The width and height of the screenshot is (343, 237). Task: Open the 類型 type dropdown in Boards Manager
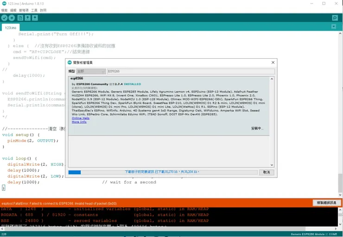tap(91, 71)
